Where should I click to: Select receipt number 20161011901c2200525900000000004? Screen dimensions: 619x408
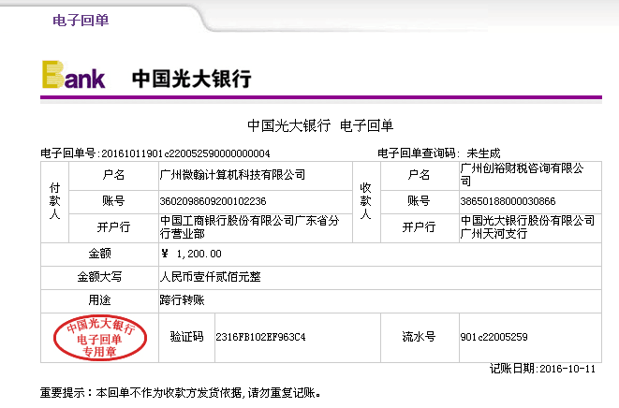(185, 153)
